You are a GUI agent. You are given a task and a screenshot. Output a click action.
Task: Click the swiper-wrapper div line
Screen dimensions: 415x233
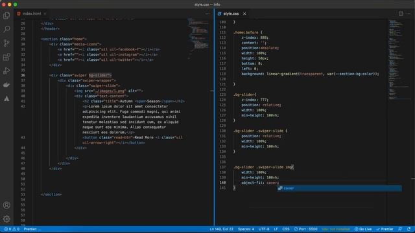[86, 80]
